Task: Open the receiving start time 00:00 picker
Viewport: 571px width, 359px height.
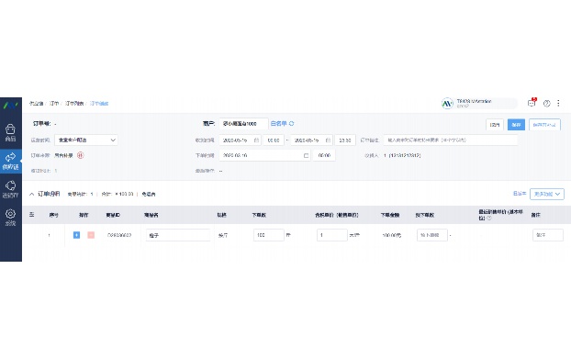Action: tap(274, 140)
